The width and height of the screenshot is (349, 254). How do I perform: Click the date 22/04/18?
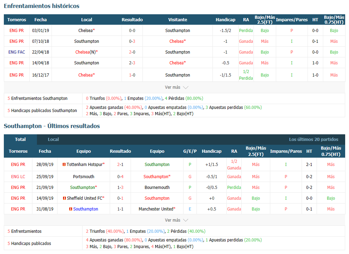pyautogui.click(x=40, y=52)
